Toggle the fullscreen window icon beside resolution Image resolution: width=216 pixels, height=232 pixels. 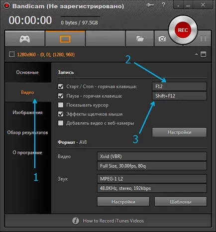pos(204,54)
